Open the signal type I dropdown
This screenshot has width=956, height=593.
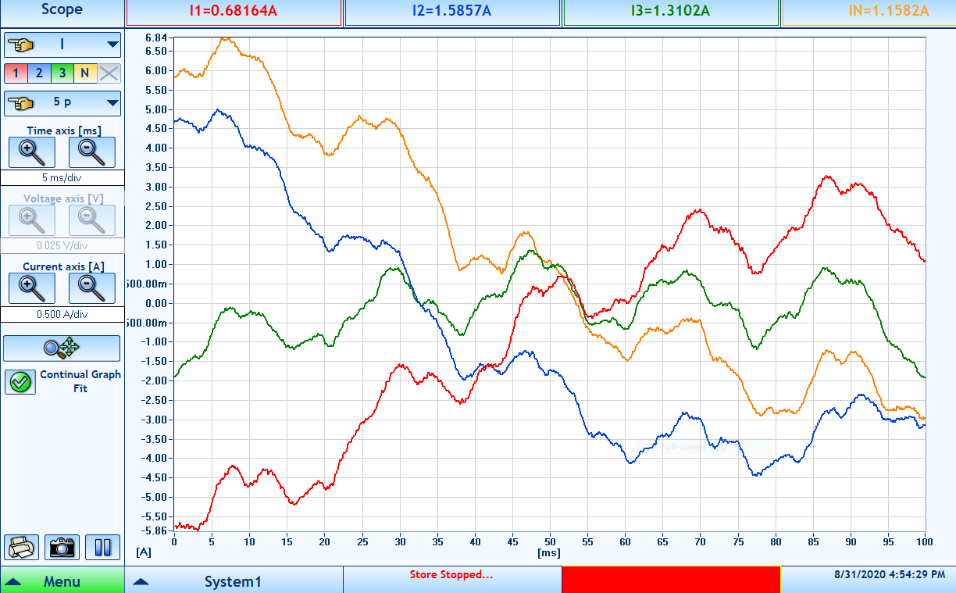click(x=62, y=45)
